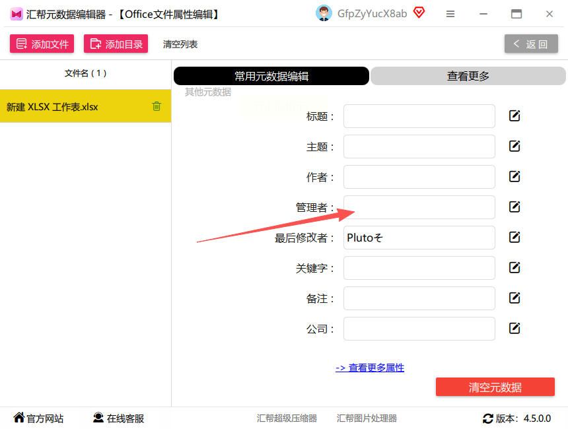The height and width of the screenshot is (429, 568).
Task: Open the 查看更多属性 link
Action: (x=370, y=368)
